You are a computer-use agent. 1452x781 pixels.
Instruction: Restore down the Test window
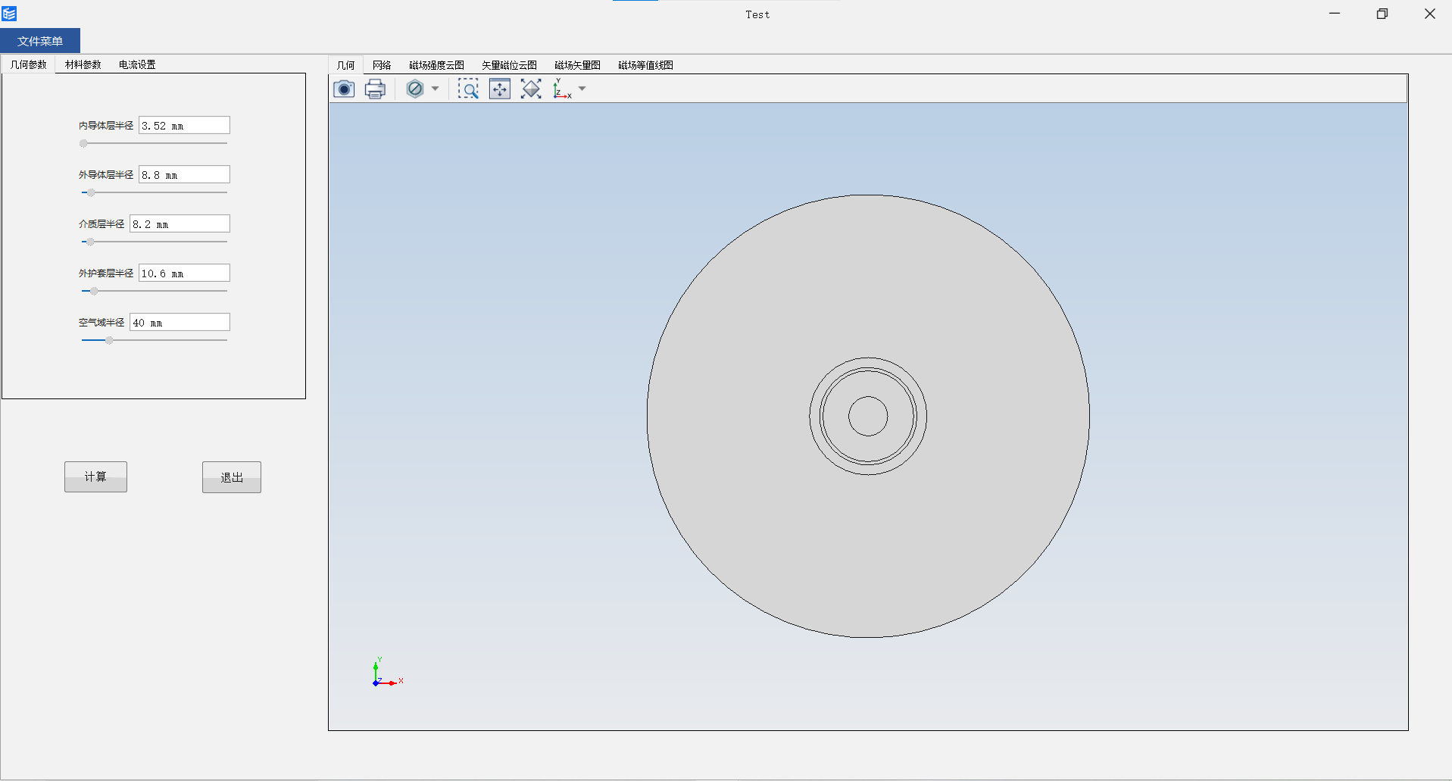(x=1382, y=14)
